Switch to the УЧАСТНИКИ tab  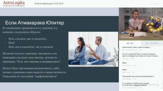click(152, 43)
